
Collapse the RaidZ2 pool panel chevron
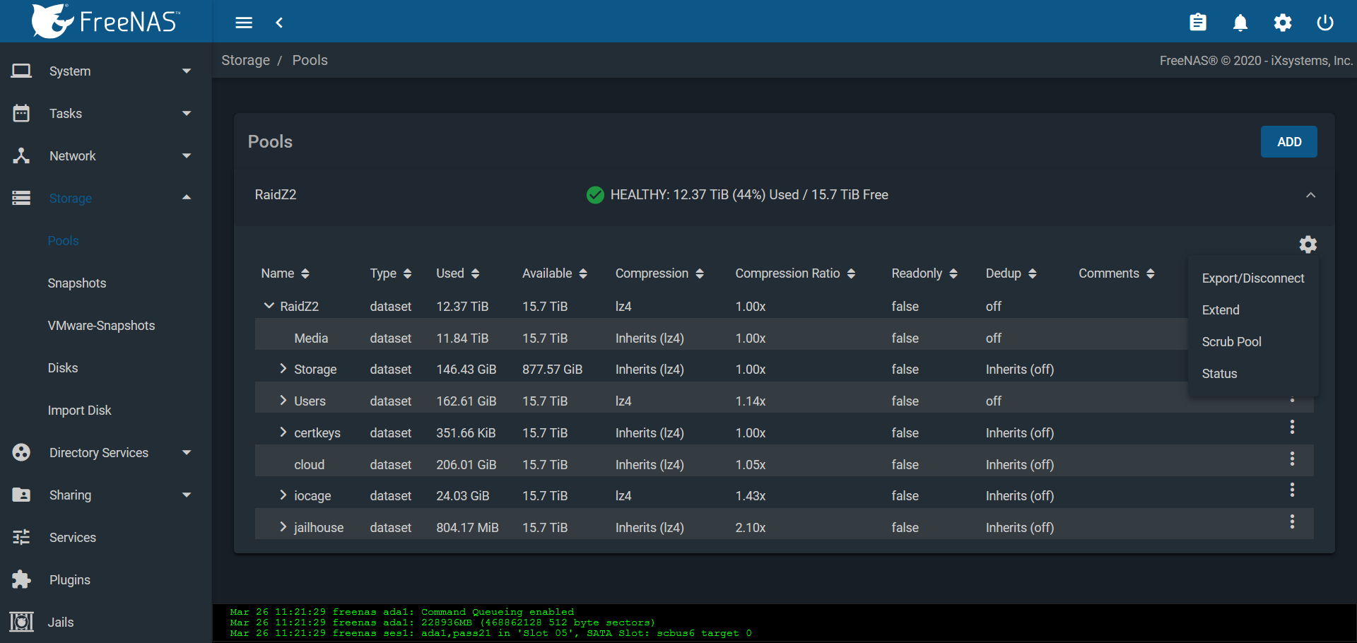[x=1310, y=195]
